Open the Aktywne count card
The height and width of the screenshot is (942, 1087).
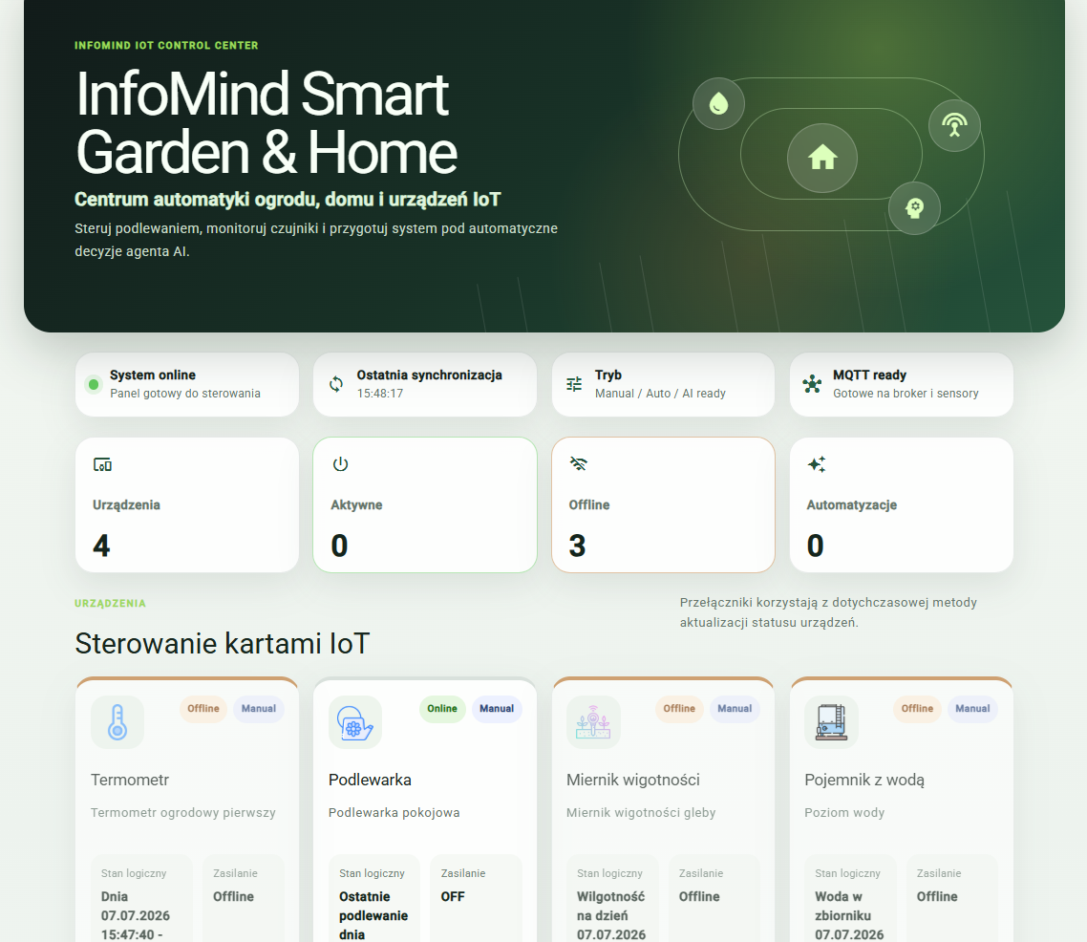(425, 504)
